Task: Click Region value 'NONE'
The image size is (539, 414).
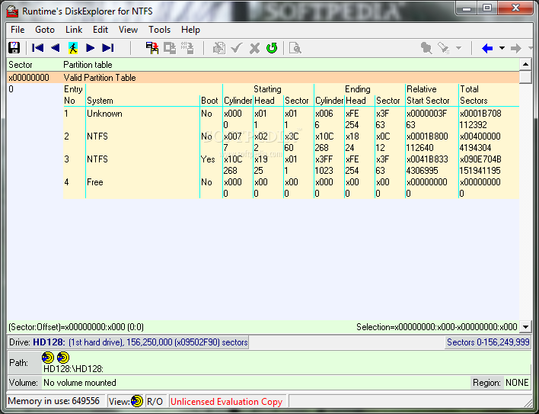Action: [x=517, y=383]
